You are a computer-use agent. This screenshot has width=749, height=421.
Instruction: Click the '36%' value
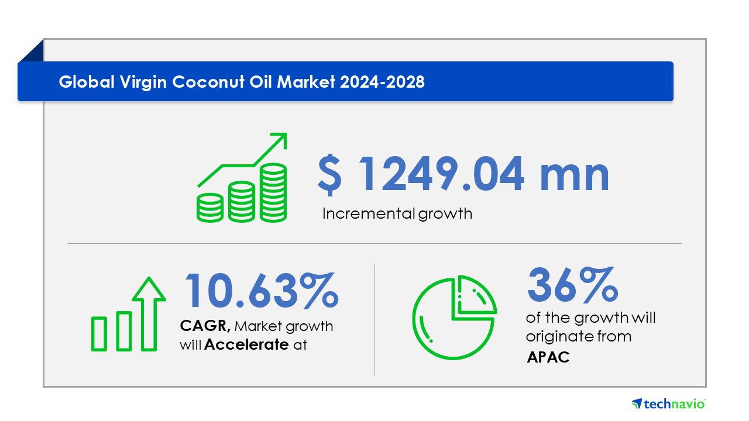click(x=572, y=285)
